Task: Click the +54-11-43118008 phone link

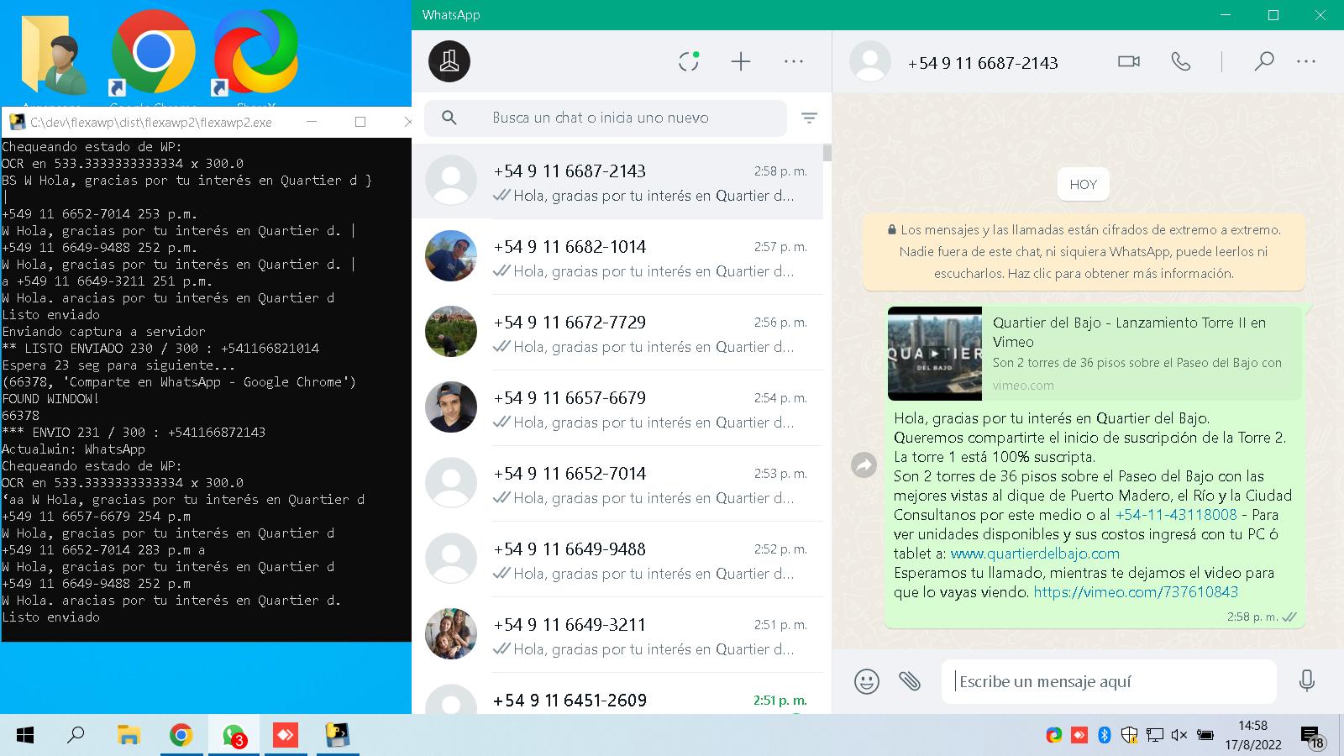Action: 1176,515
